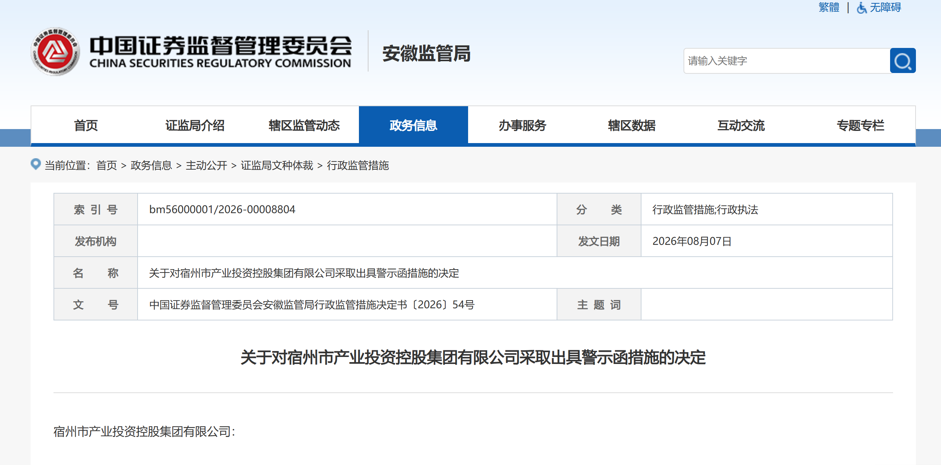Focus the 请输入关键字 search field
Screen dimensions: 941x465
coord(787,61)
